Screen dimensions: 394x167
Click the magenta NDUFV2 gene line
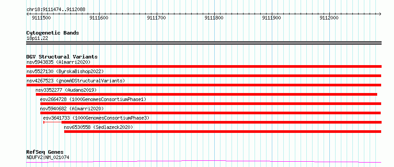click(204, 161)
